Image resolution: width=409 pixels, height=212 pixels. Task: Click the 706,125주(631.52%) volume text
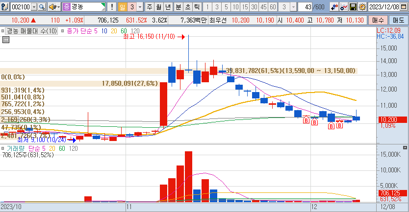click(28, 155)
